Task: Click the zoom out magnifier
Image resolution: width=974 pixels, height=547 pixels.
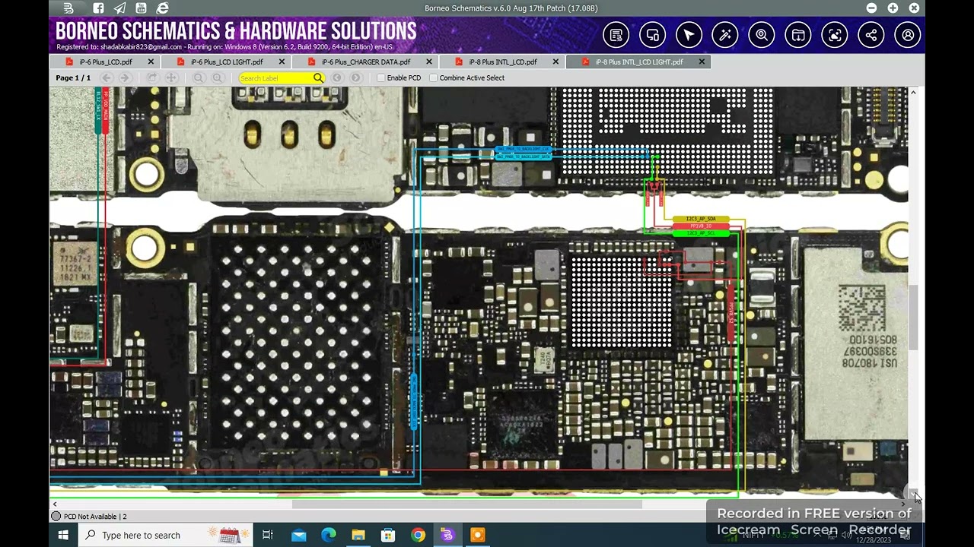Action: click(199, 78)
